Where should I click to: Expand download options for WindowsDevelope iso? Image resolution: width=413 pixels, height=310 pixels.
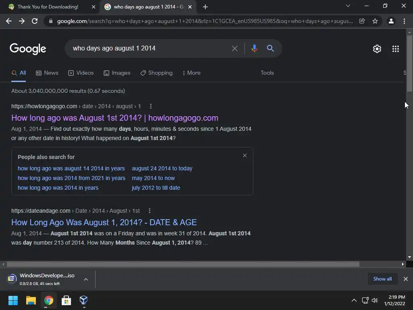coord(86,279)
